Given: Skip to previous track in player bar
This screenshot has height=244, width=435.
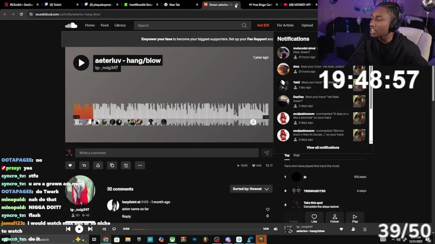Looking at the screenshot, I should (68, 229).
